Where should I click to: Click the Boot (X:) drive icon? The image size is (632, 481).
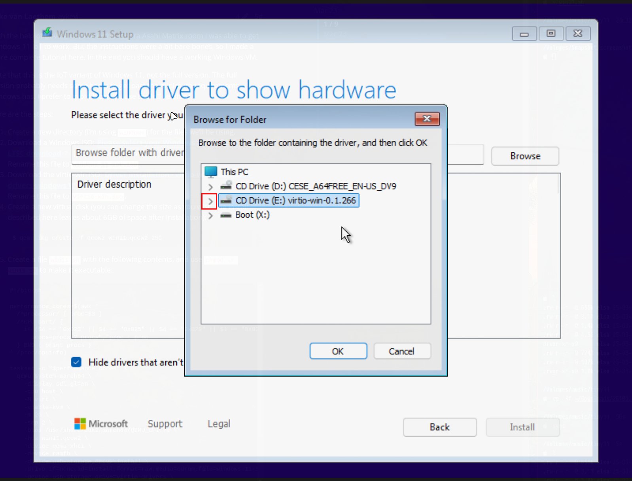[x=226, y=215]
